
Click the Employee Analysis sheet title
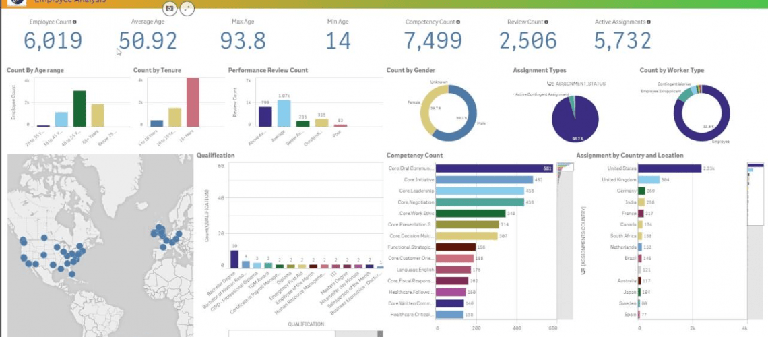70,2
